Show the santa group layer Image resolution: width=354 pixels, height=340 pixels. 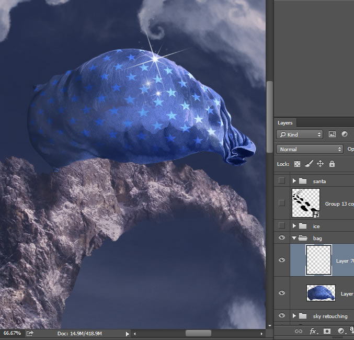point(282,180)
